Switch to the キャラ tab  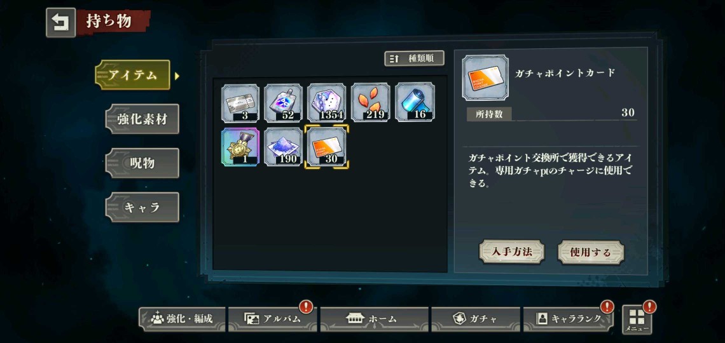point(142,207)
